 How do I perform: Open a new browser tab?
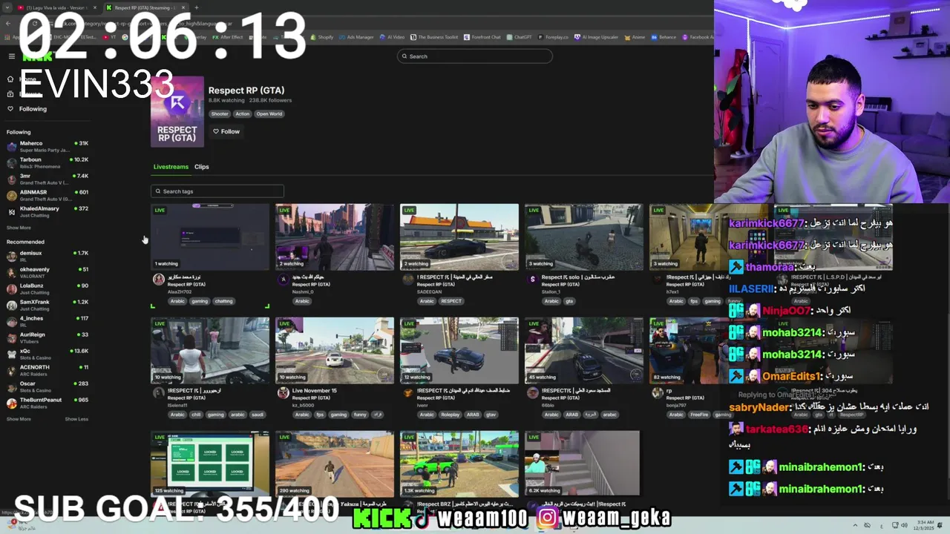pos(196,7)
